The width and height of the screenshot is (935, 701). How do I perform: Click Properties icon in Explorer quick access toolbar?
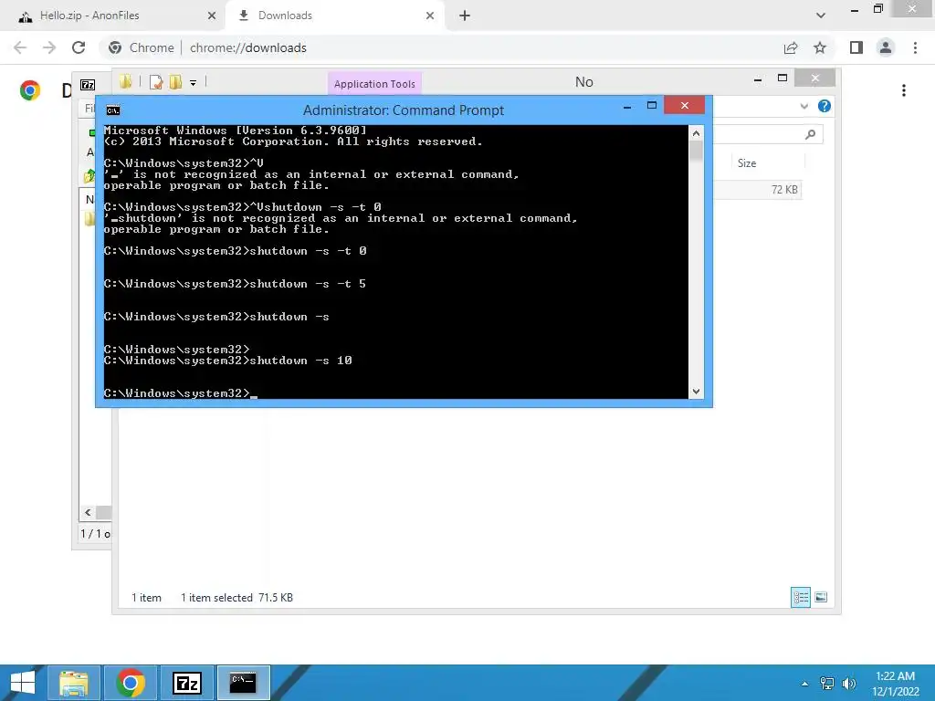click(x=156, y=82)
